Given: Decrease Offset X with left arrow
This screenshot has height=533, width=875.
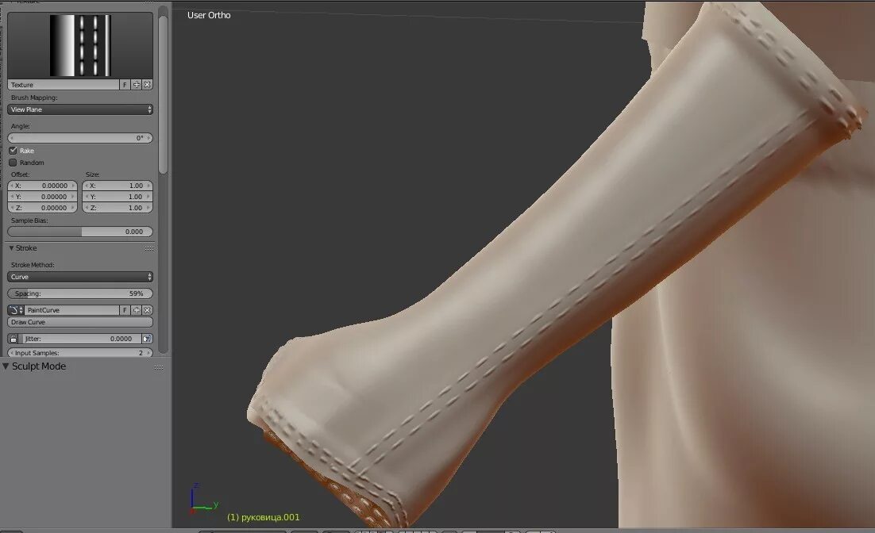Looking at the screenshot, I should click(x=12, y=186).
